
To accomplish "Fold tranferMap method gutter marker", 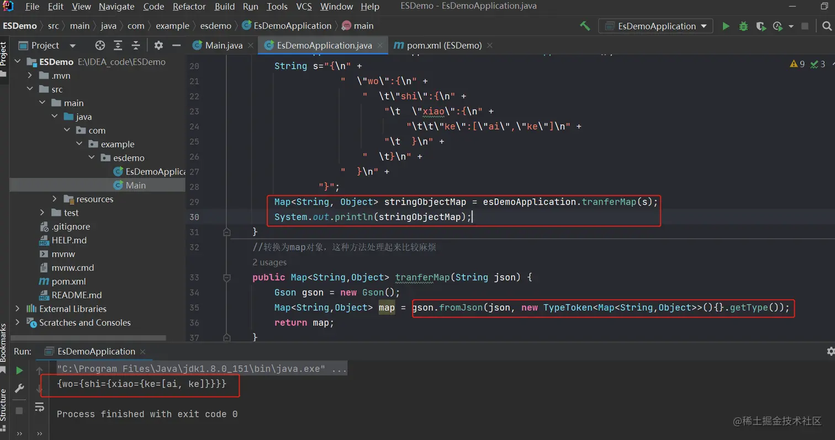I will 226,277.
